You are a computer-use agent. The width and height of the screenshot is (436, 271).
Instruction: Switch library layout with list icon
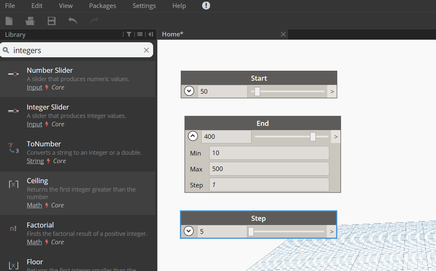coord(140,34)
